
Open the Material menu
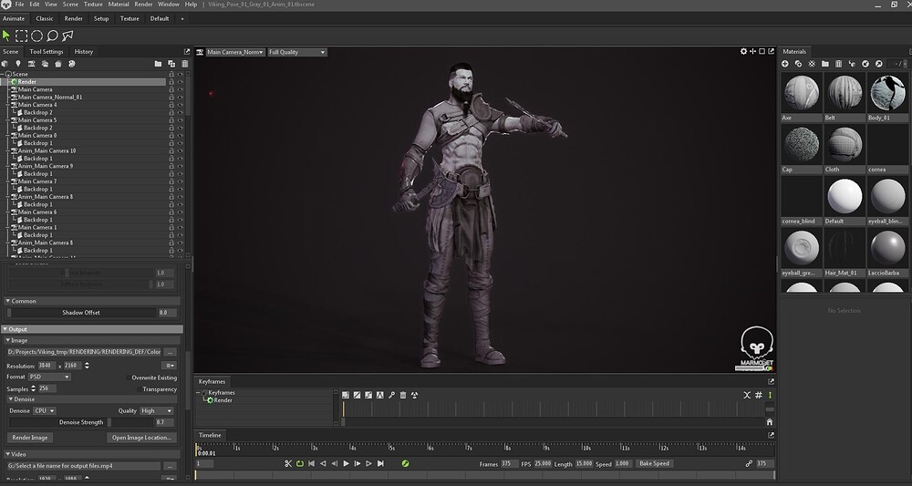click(119, 4)
